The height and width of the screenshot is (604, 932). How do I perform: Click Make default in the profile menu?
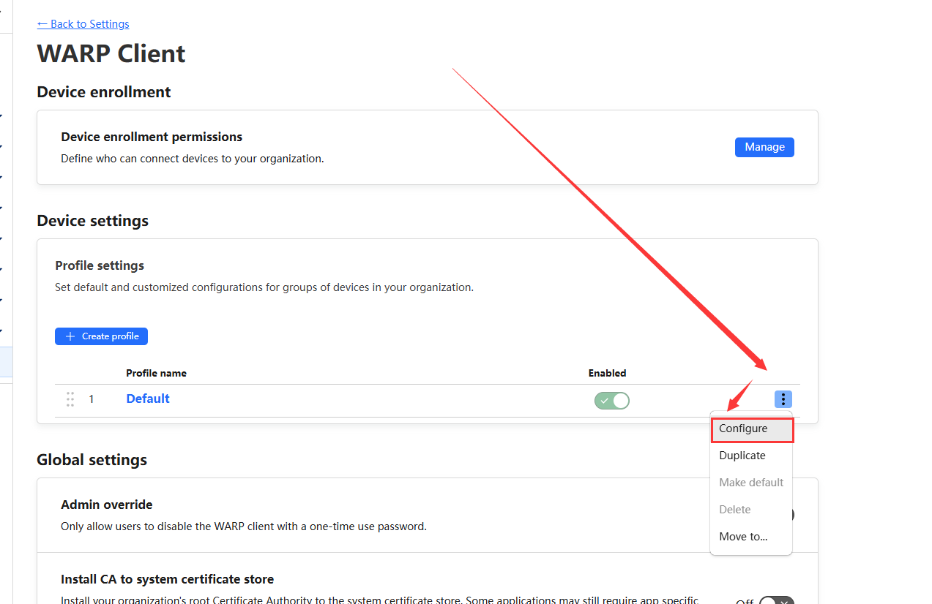point(750,483)
